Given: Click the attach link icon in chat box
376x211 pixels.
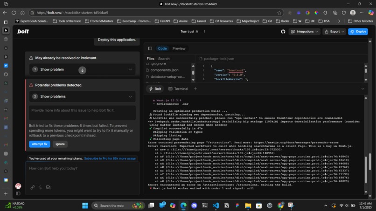Looking at the screenshot, I should (33, 187).
